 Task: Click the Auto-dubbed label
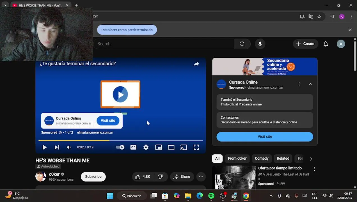pos(48,166)
